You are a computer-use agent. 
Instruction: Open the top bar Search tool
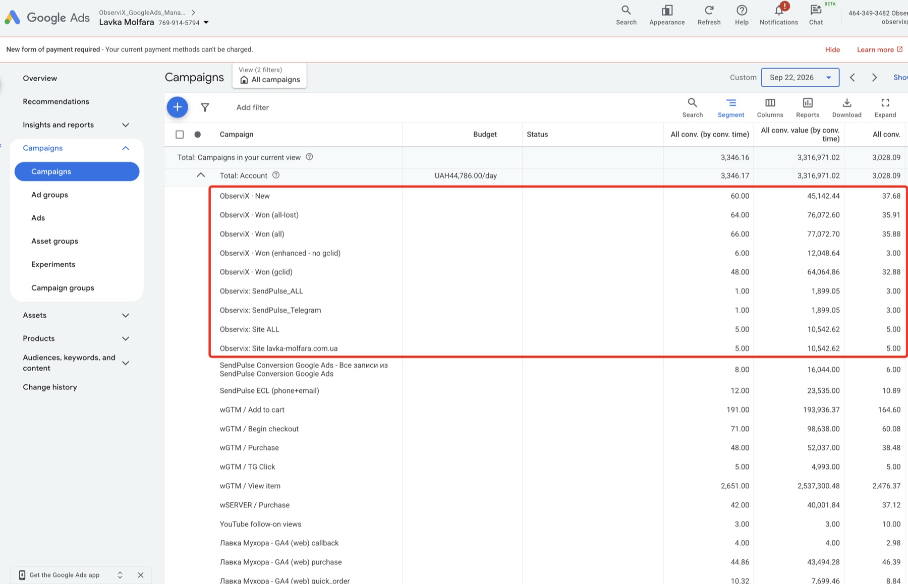tap(626, 15)
